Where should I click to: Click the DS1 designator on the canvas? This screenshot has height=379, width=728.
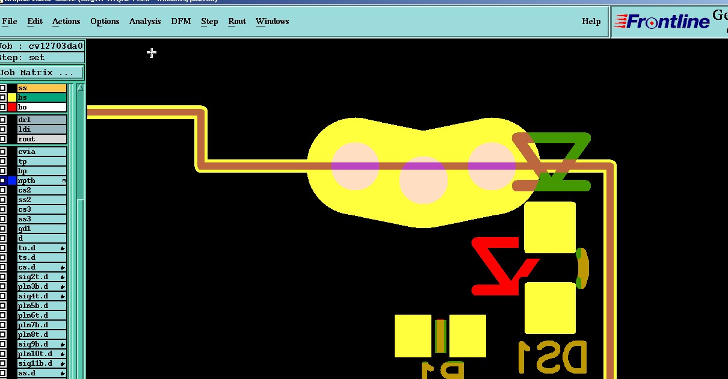point(552,357)
